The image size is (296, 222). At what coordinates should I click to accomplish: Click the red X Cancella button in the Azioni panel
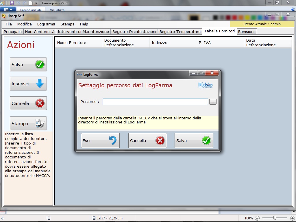tap(28, 103)
